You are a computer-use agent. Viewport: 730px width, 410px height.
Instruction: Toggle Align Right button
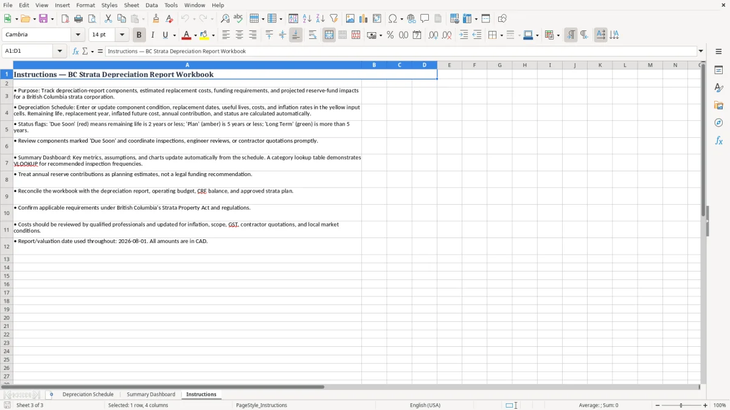(x=253, y=35)
